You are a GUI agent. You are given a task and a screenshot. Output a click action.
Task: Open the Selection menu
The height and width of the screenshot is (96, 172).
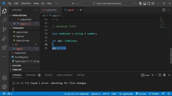point(26,3)
